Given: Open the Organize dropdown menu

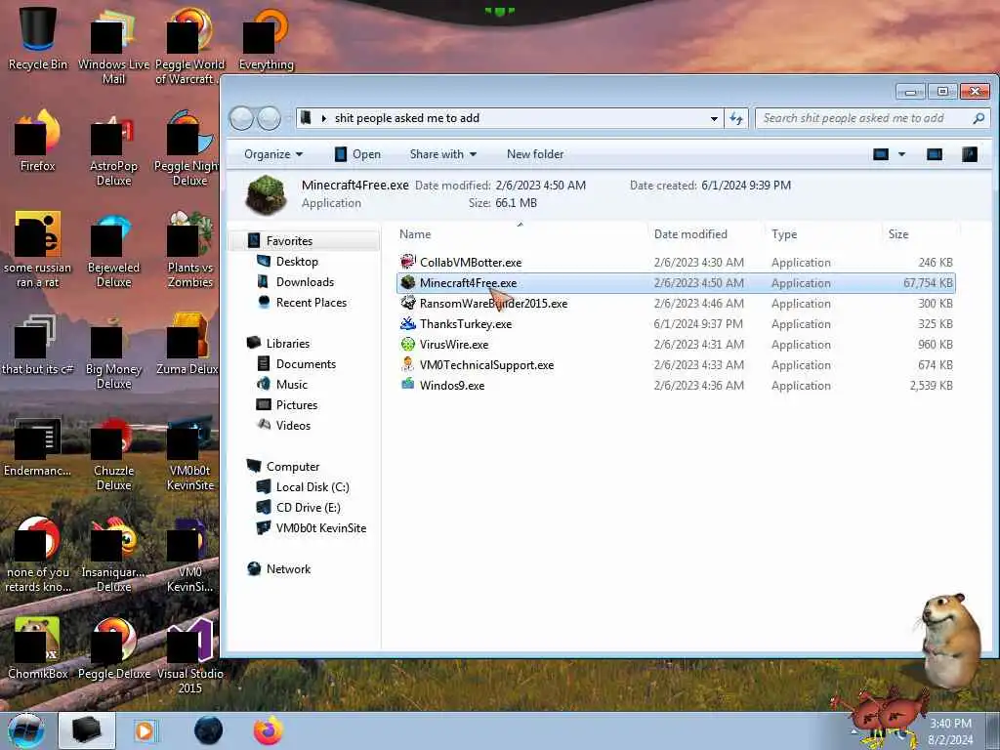Looking at the screenshot, I should coord(273,154).
